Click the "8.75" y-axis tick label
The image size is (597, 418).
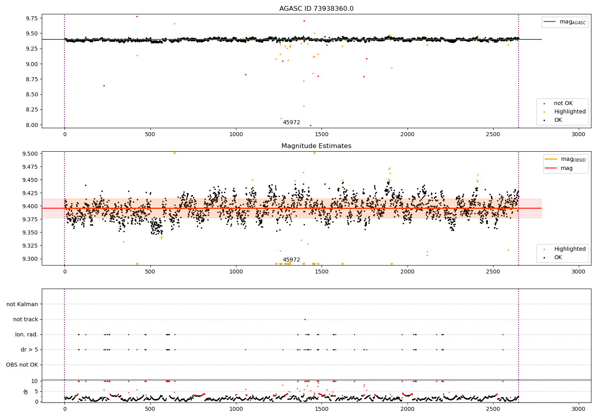coord(32,79)
